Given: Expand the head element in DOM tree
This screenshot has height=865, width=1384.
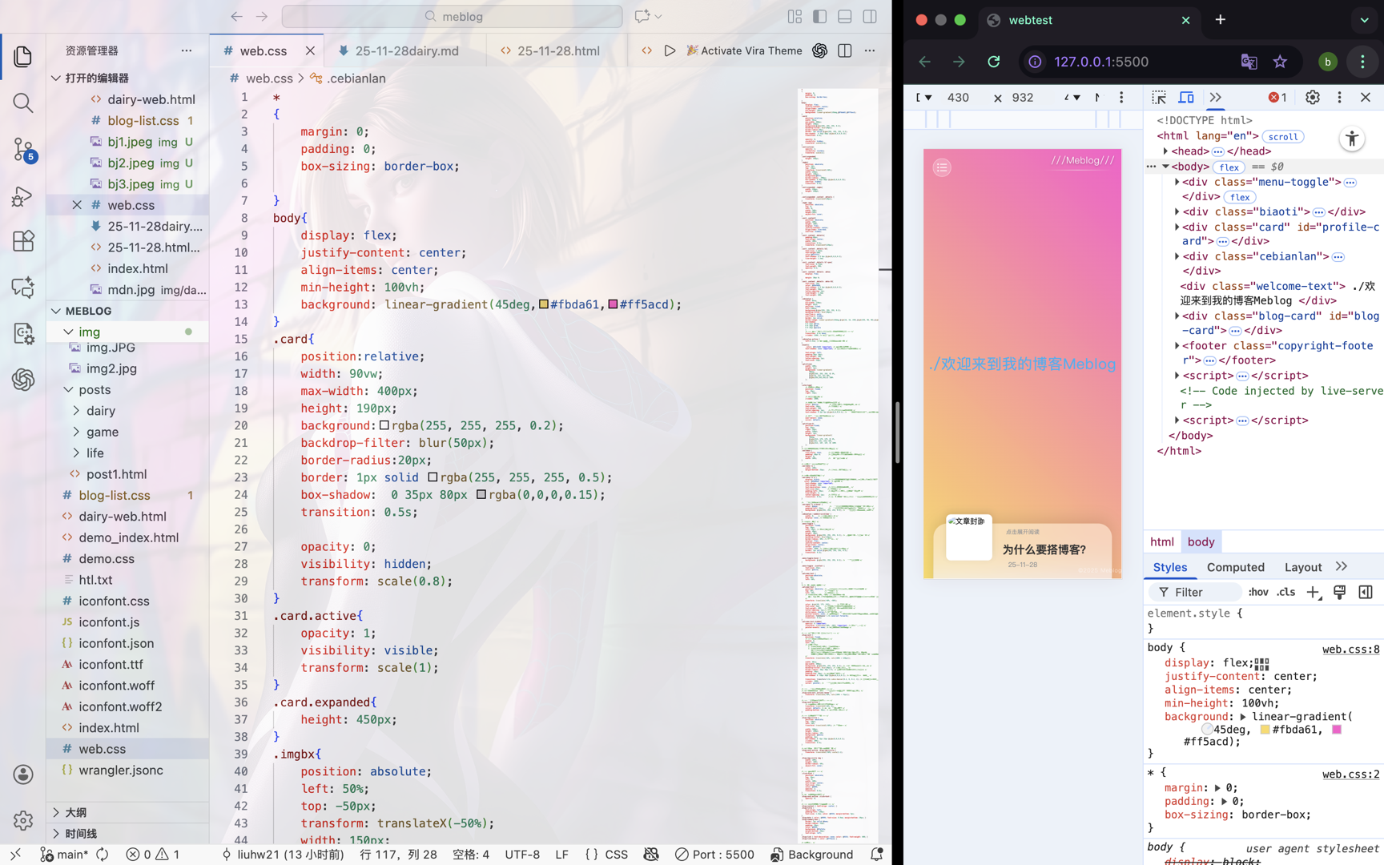Looking at the screenshot, I should 1165,151.
